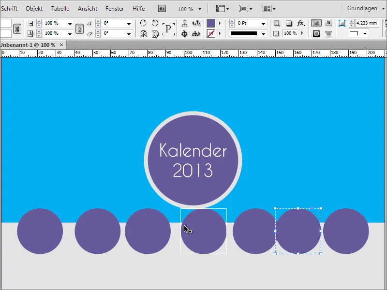Expand the stroke color options arrow
Image resolution: width=387 pixels, height=290 pixels.
click(220, 33)
